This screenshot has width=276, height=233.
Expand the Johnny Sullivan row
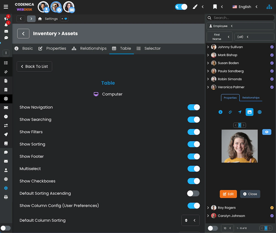208,47
